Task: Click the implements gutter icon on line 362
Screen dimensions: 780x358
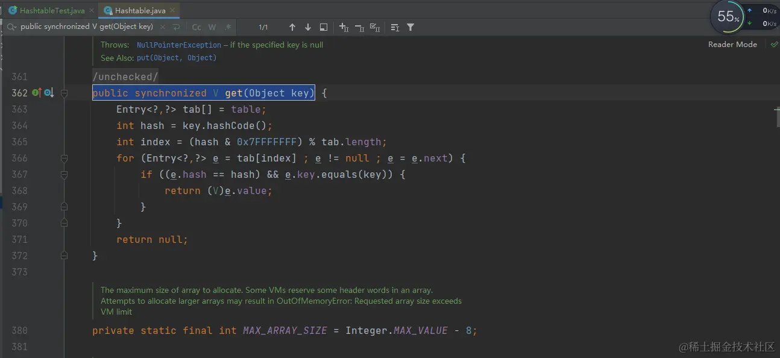Action: pos(36,93)
